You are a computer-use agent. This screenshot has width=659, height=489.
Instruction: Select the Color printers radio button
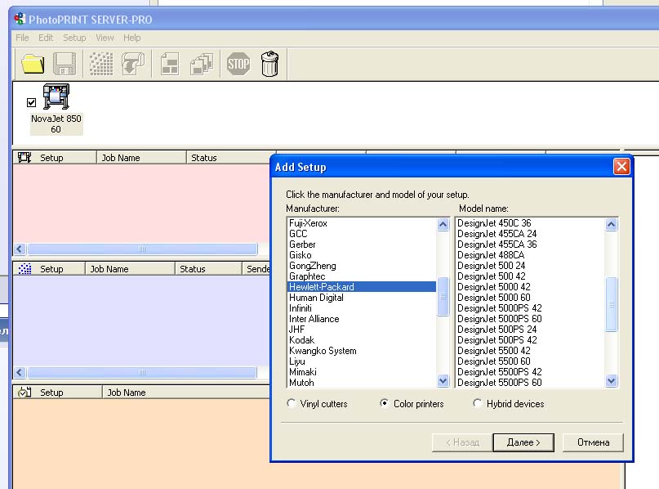click(384, 403)
